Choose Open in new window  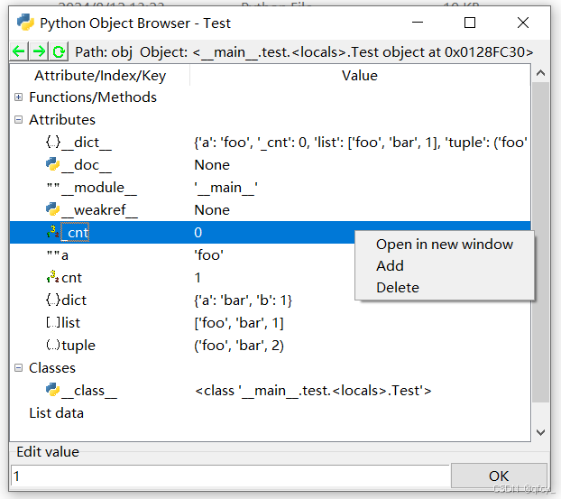[445, 245]
